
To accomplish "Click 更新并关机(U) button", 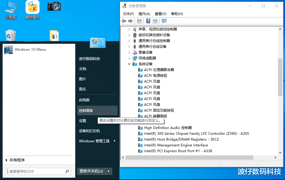I will [92, 171].
